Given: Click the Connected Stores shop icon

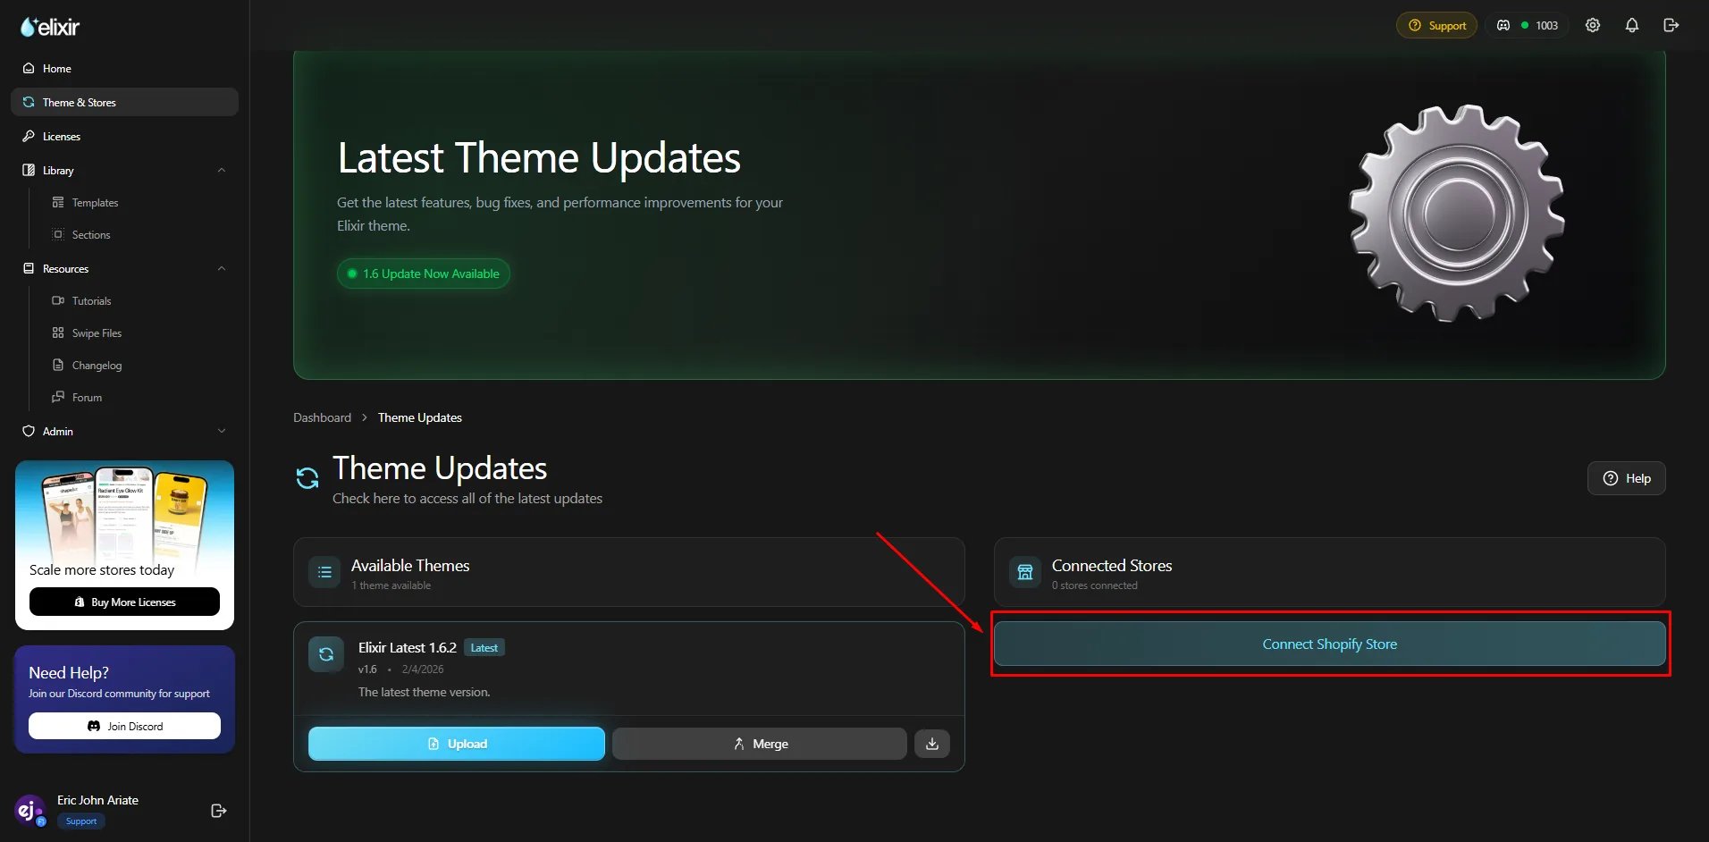Looking at the screenshot, I should pos(1025,572).
